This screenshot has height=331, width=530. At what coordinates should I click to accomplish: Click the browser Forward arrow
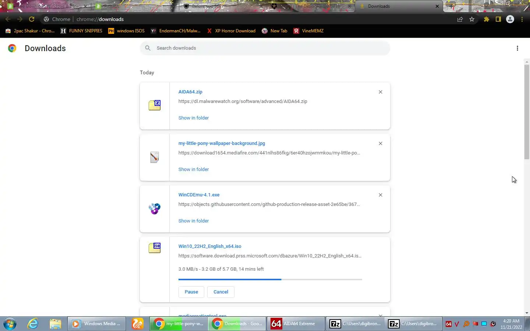click(x=20, y=19)
